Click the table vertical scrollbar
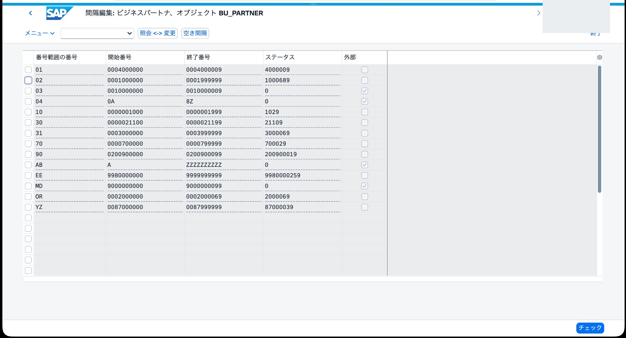The image size is (626, 338). pyautogui.click(x=600, y=129)
